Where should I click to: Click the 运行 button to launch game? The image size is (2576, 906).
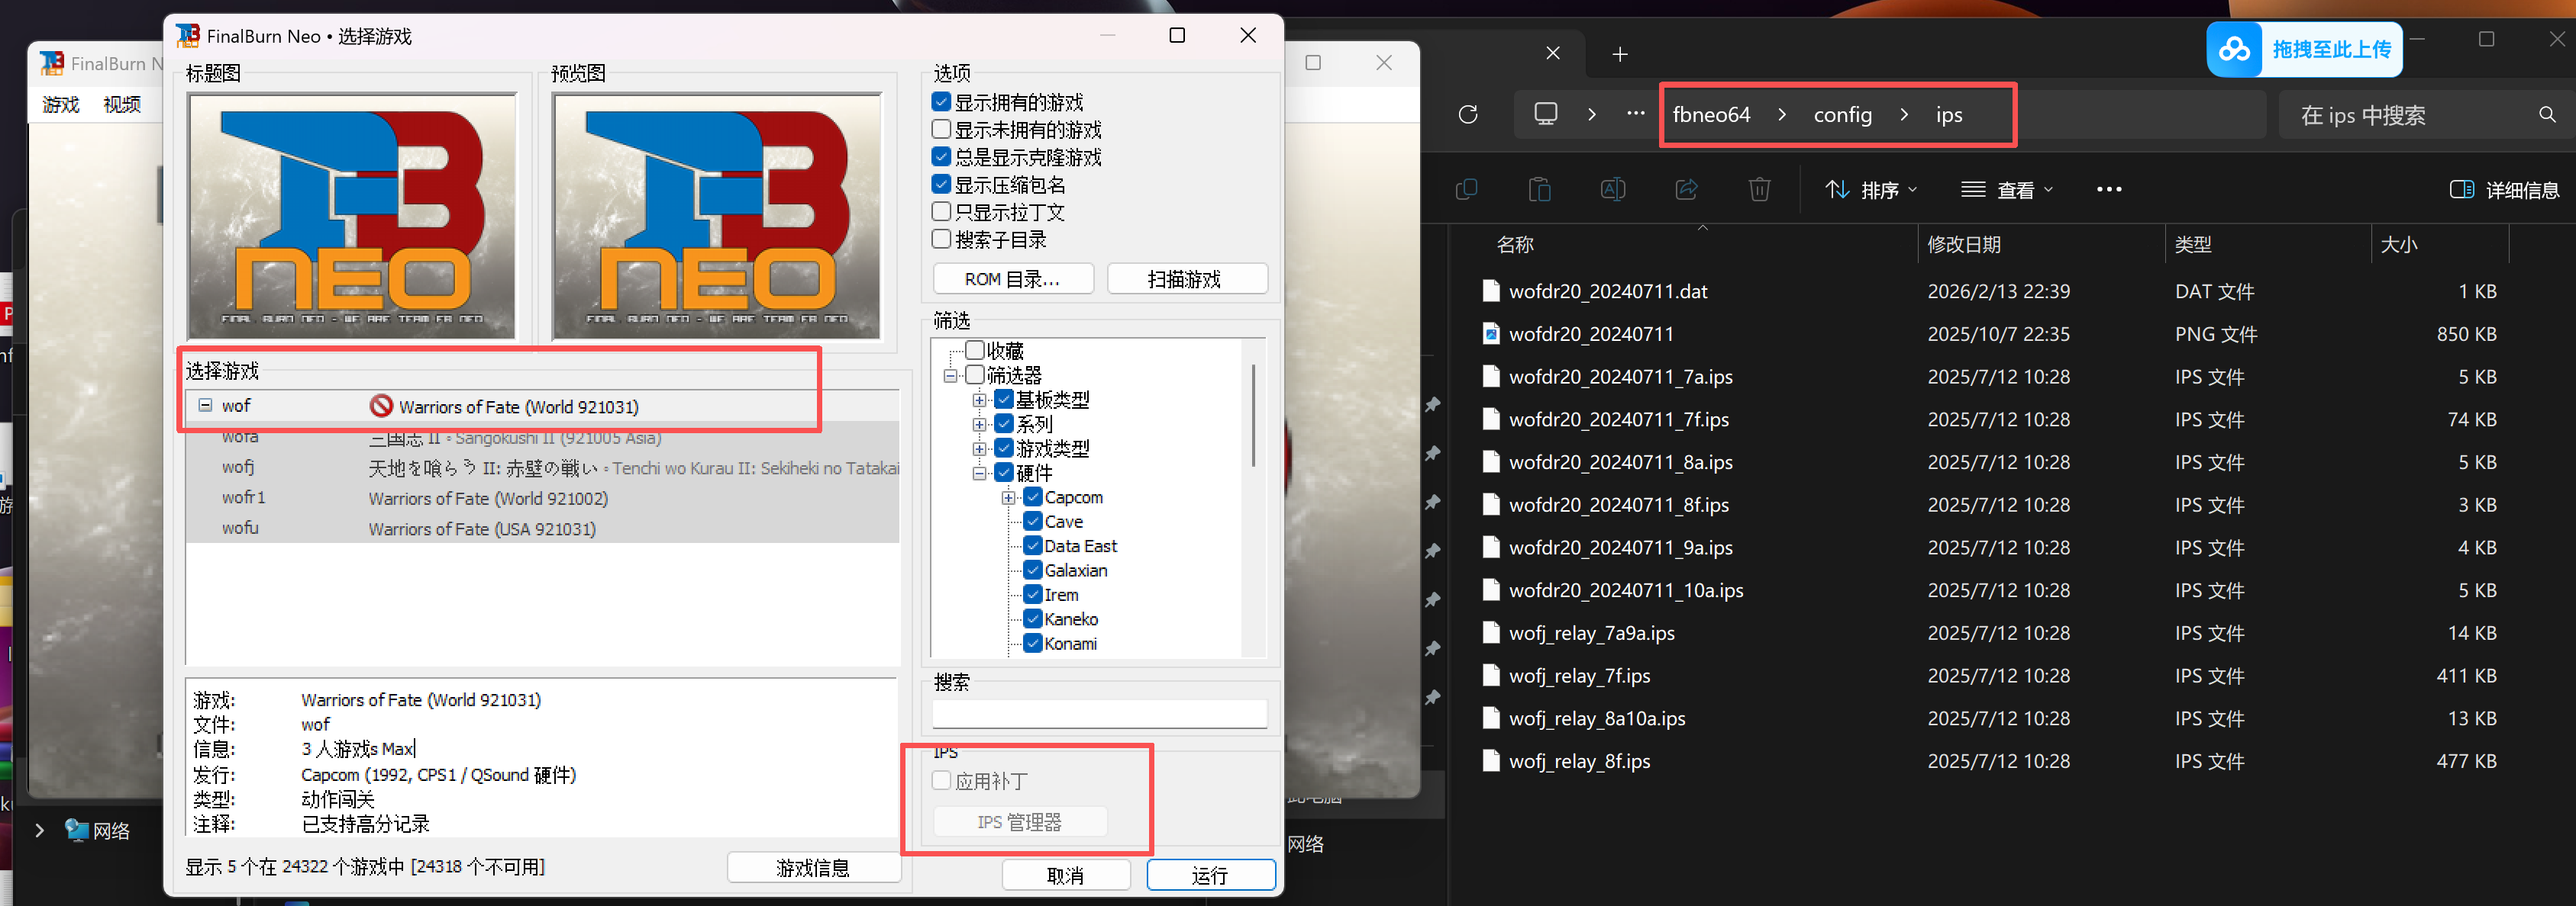click(x=1210, y=874)
